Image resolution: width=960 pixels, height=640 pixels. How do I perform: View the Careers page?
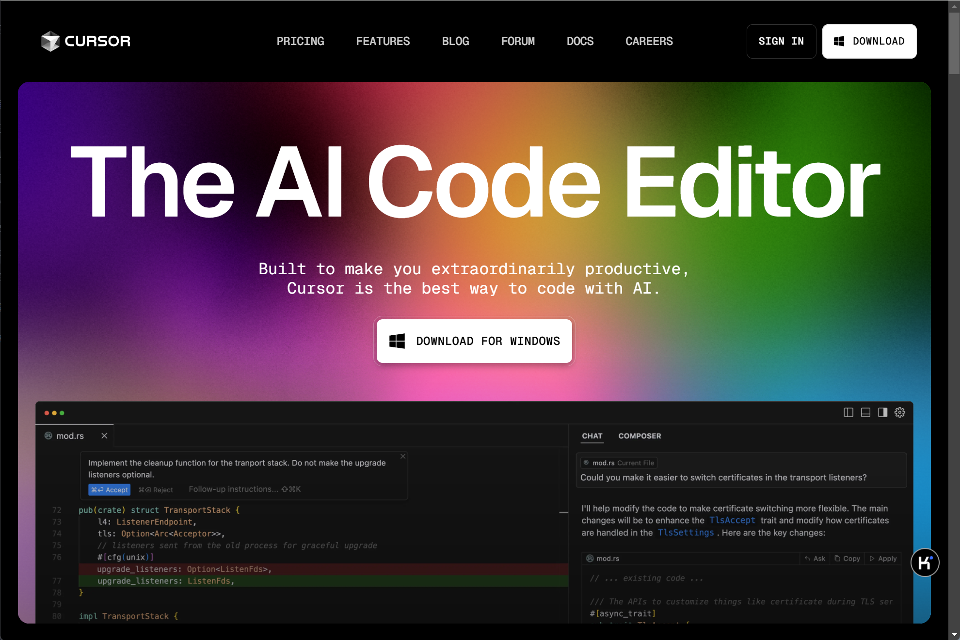(x=649, y=41)
